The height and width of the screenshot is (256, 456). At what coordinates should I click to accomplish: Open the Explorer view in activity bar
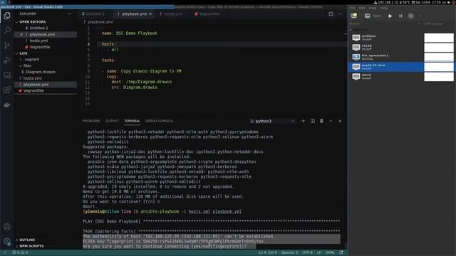7,16
